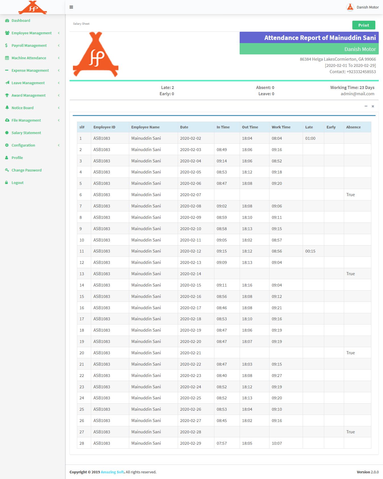
Task: Click the Salary Sheet breadcrumb
Action: [x=81, y=24]
